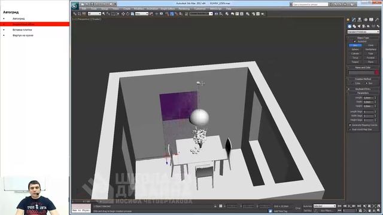Click the Teapot primitive button
383x215 pixels.
point(355,62)
